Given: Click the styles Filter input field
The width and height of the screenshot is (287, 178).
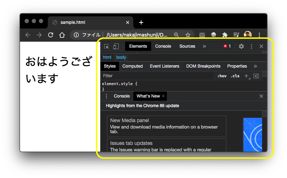Looking at the screenshot, I should click(x=158, y=76).
